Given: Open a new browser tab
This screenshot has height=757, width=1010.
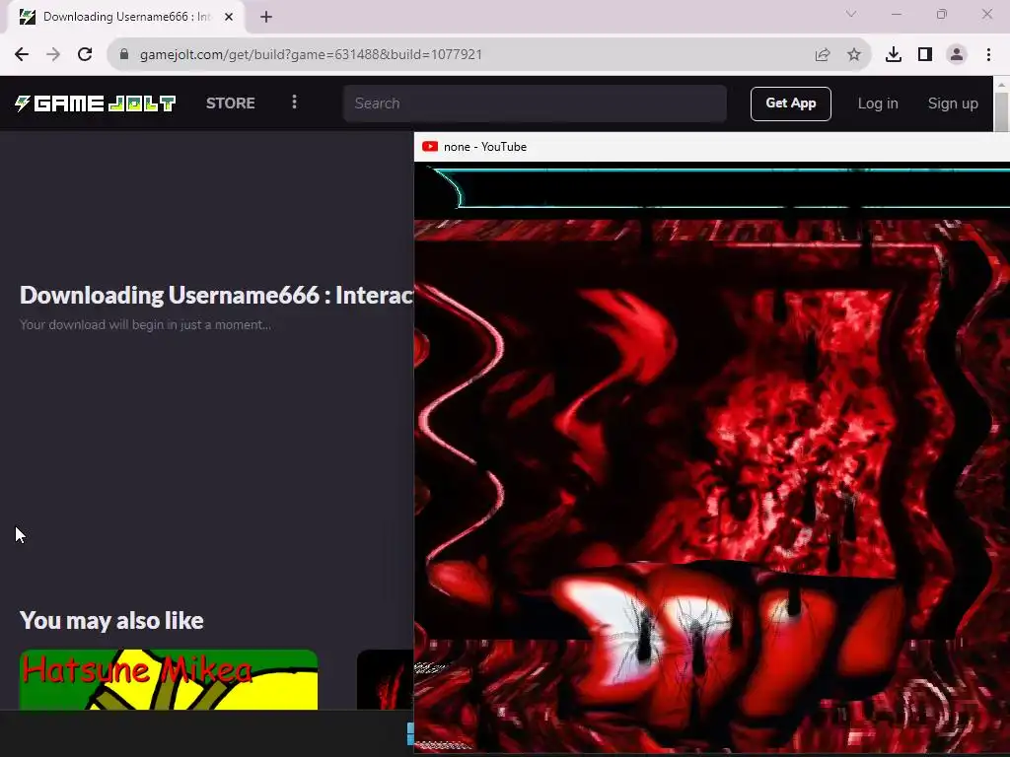Looking at the screenshot, I should (x=266, y=18).
